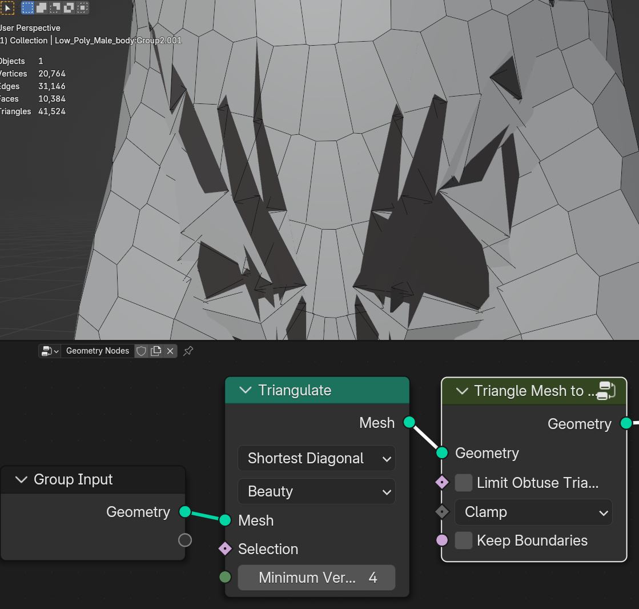Screen dimensions: 639x609
Task: Open Beauty n-gon method dropdown
Action: click(317, 491)
